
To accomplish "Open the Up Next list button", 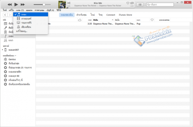I will coord(140,4).
